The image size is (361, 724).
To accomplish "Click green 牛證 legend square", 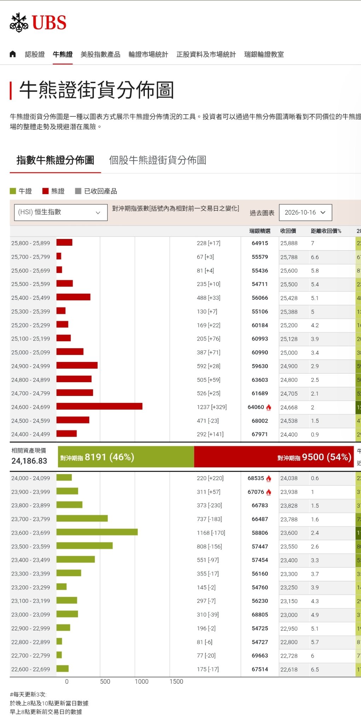I will (13, 191).
